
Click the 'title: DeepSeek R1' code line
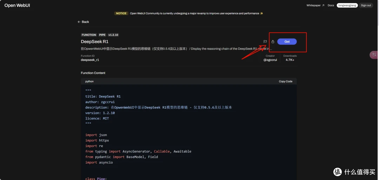coord(103,96)
